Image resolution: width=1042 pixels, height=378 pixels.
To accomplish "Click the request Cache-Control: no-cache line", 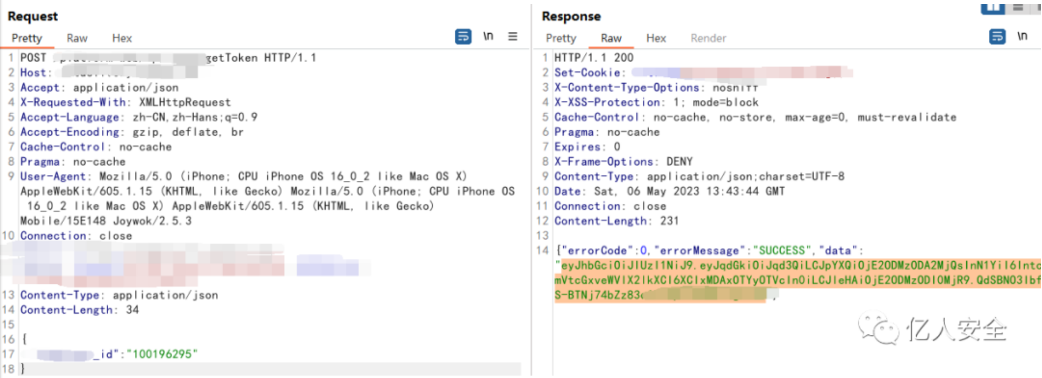I will coord(96,147).
